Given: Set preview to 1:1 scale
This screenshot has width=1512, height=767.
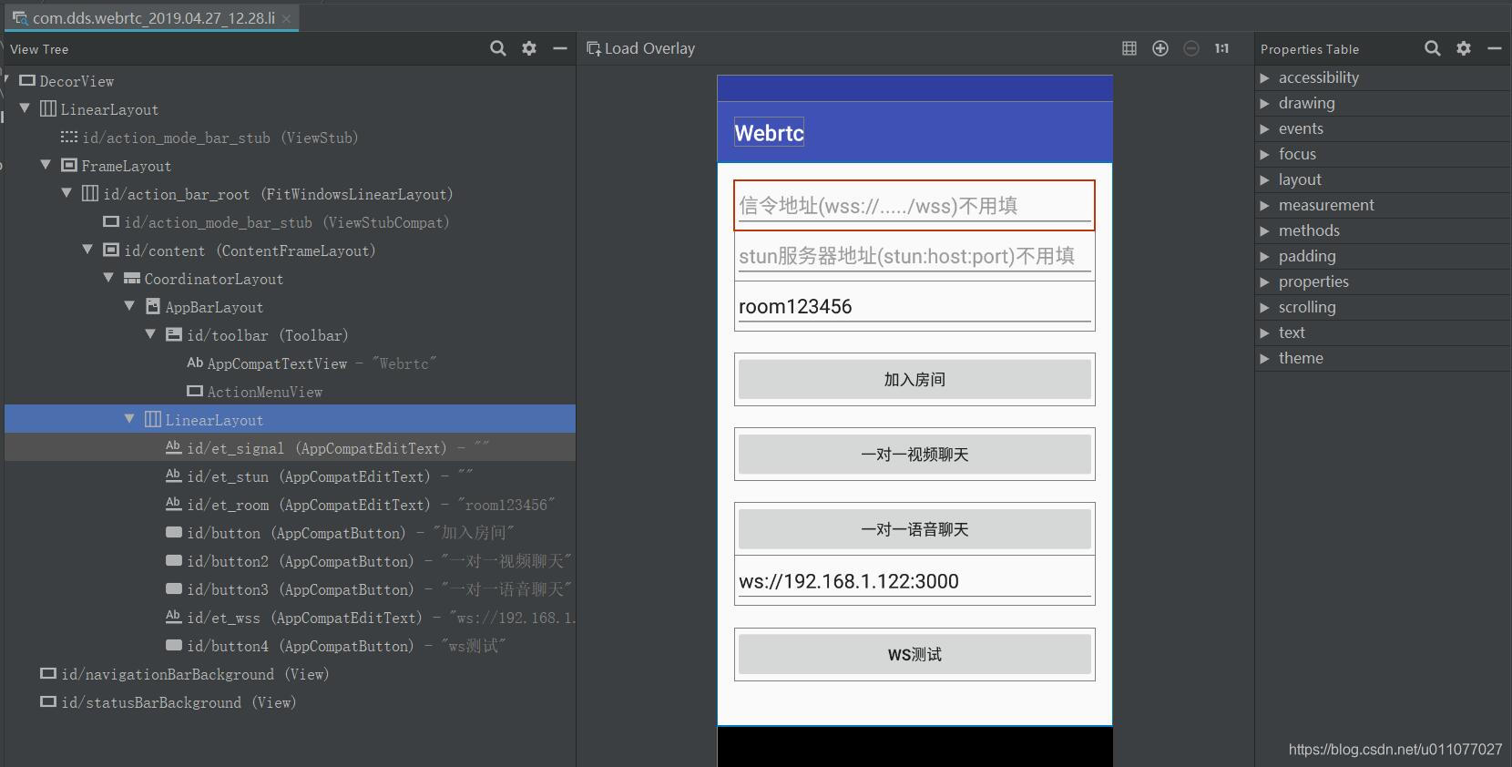Looking at the screenshot, I should click(x=1222, y=48).
